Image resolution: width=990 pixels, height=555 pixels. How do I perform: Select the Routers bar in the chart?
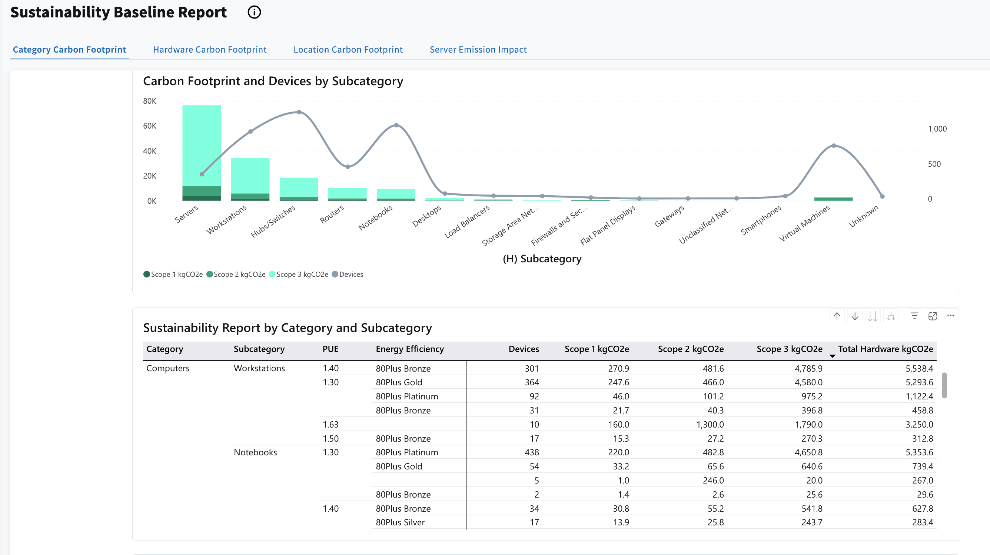point(348,194)
